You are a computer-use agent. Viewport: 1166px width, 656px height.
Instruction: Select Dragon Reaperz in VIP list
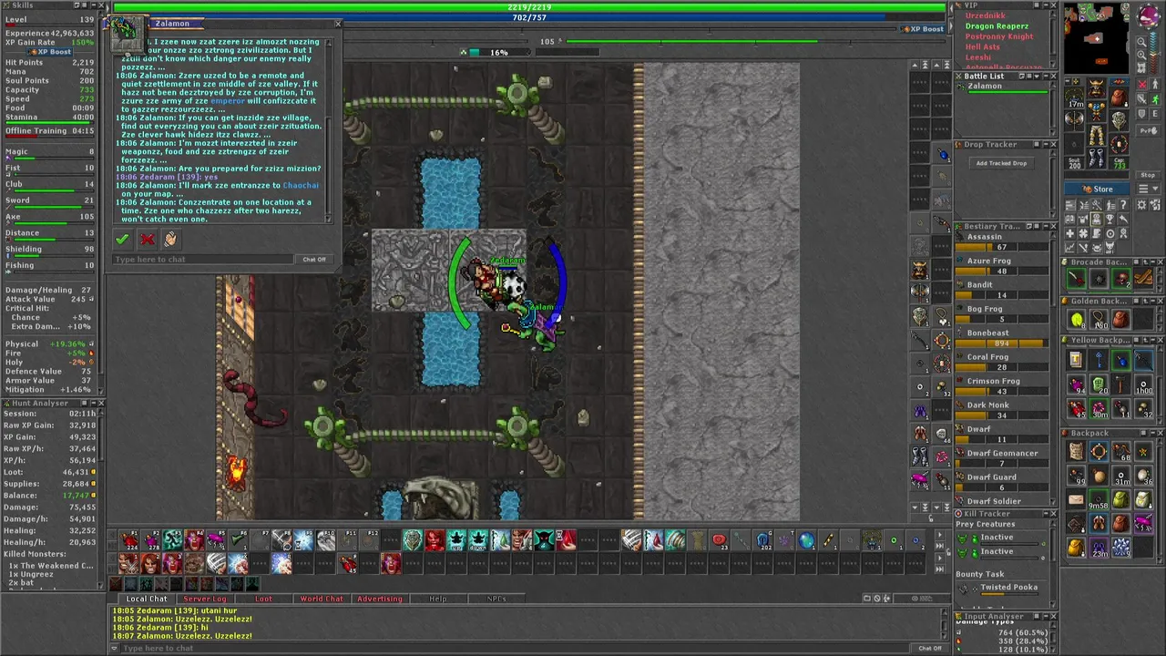(x=997, y=26)
